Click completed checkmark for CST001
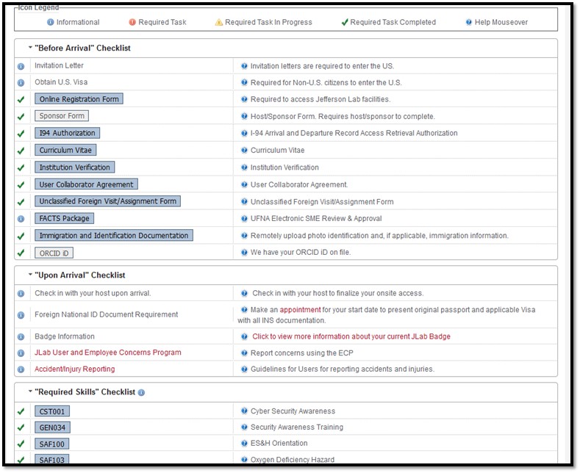580x473 pixels. coord(21,411)
